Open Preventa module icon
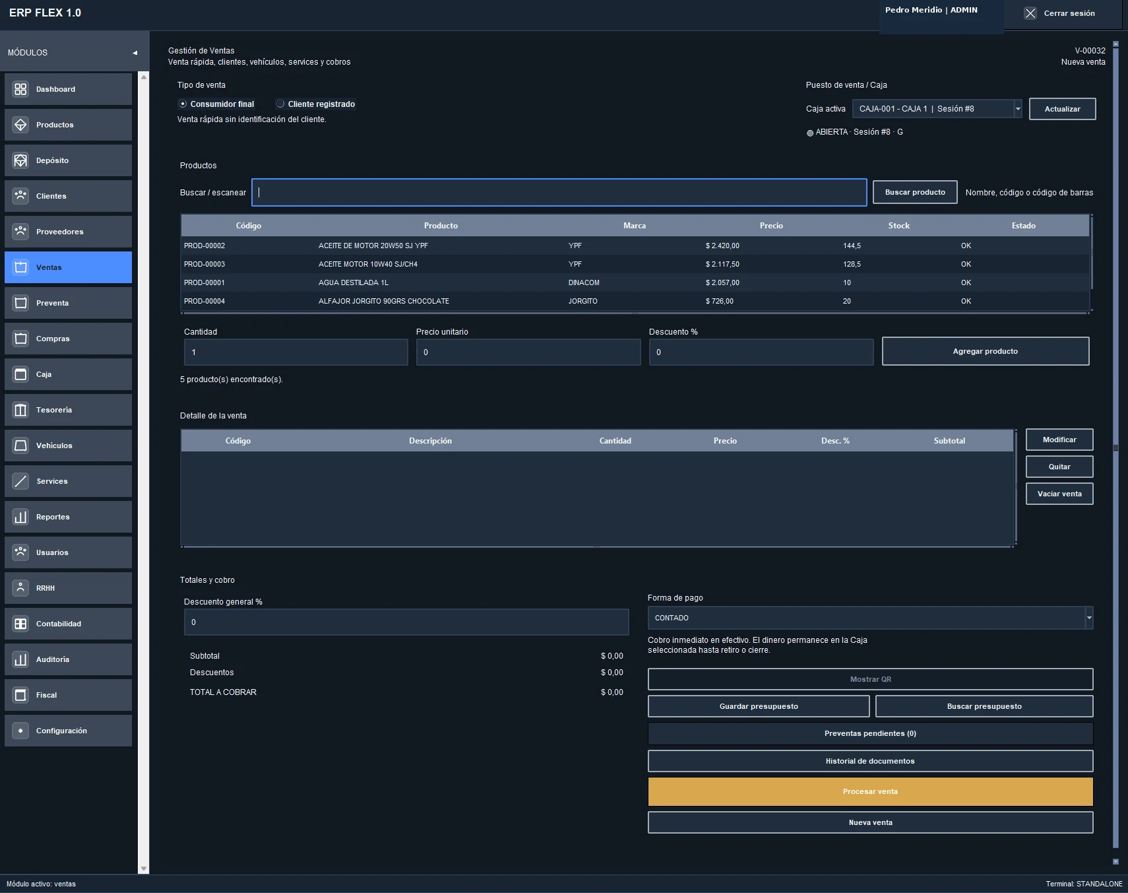The height and width of the screenshot is (893, 1128). tap(20, 303)
